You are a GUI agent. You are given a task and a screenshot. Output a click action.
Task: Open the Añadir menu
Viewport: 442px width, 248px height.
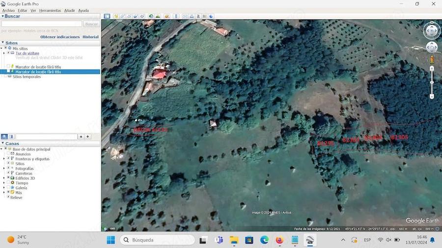69,10
